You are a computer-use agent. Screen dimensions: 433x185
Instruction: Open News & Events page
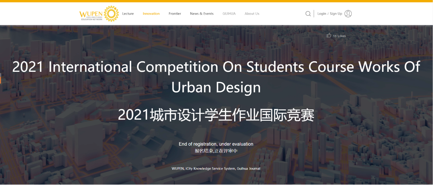coord(202,14)
